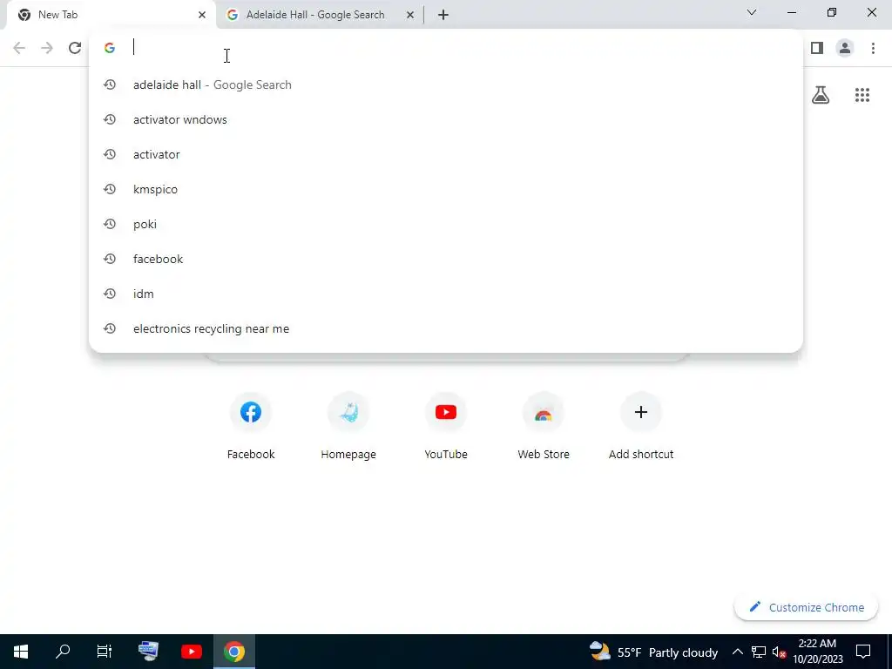Viewport: 892px width, 669px height.
Task: Select the idm suggestion
Action: point(446,294)
